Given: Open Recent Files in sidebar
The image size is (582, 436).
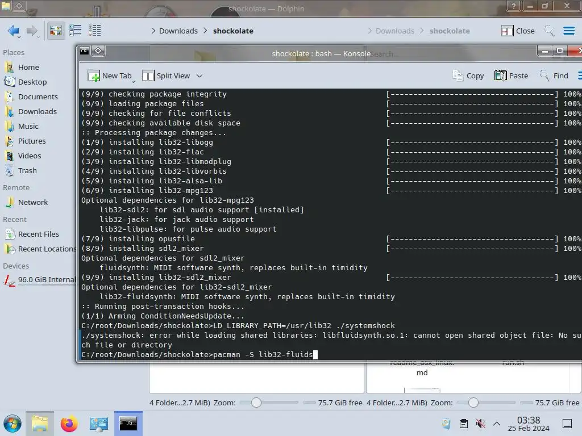Looking at the screenshot, I should (x=38, y=234).
